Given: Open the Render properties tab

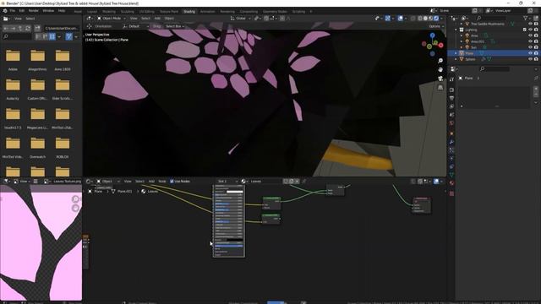Looking at the screenshot, I should coord(451,90).
